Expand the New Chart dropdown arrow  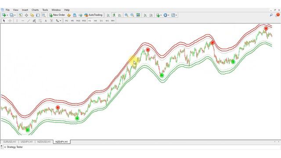click(7, 15)
